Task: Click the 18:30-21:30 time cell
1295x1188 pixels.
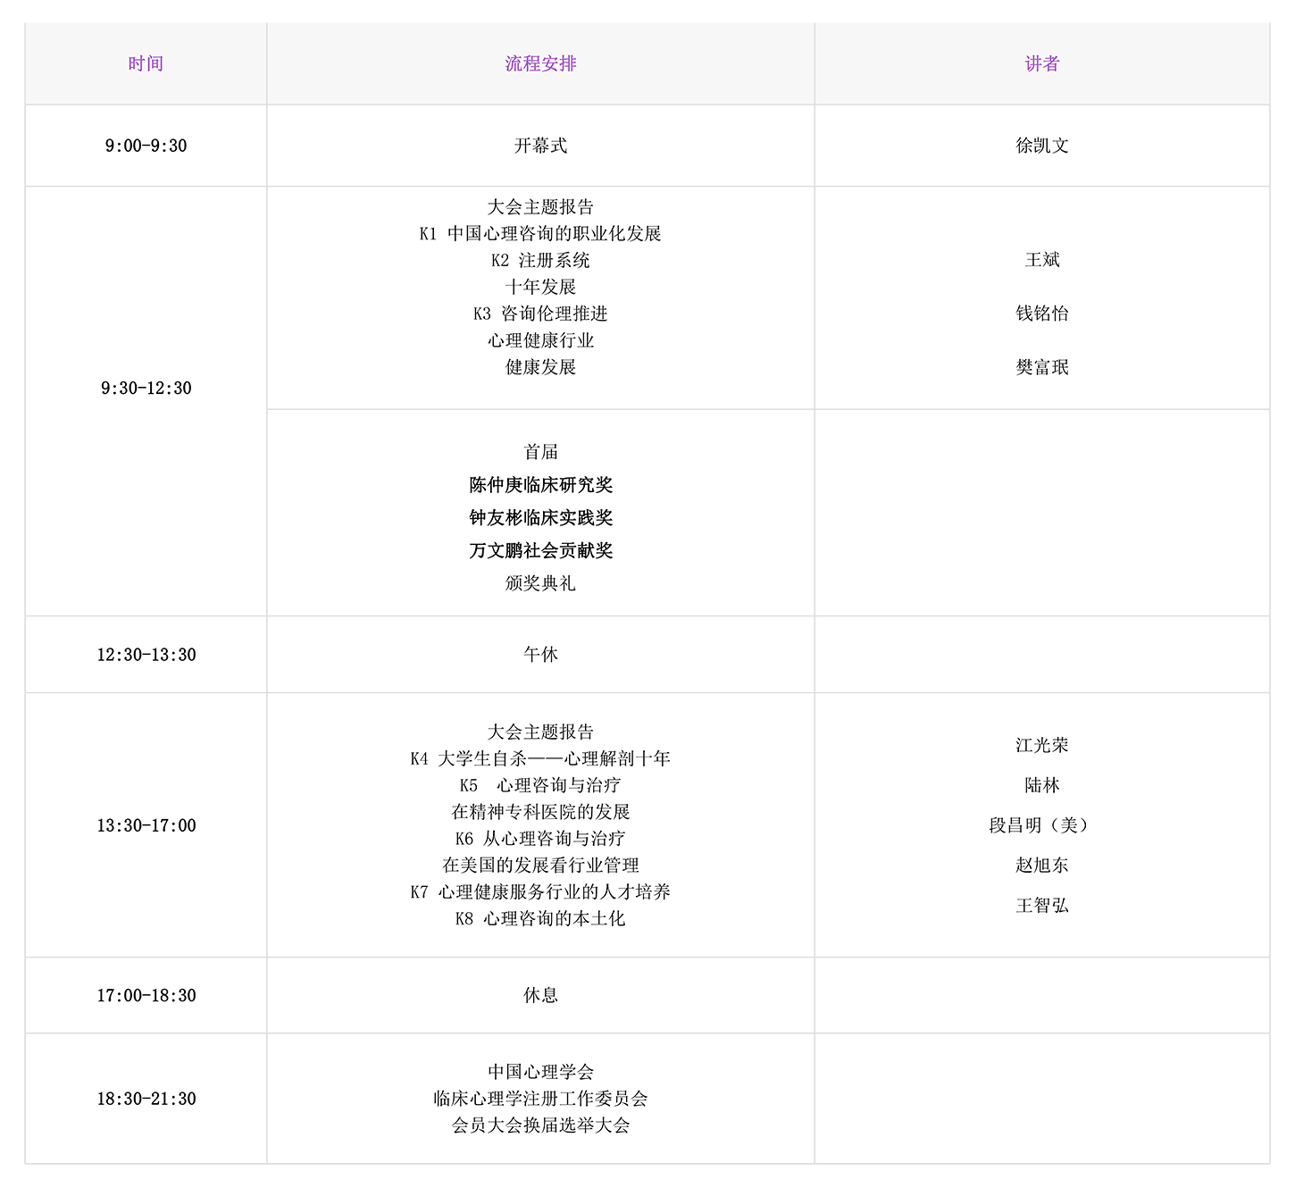Action: tap(146, 1099)
